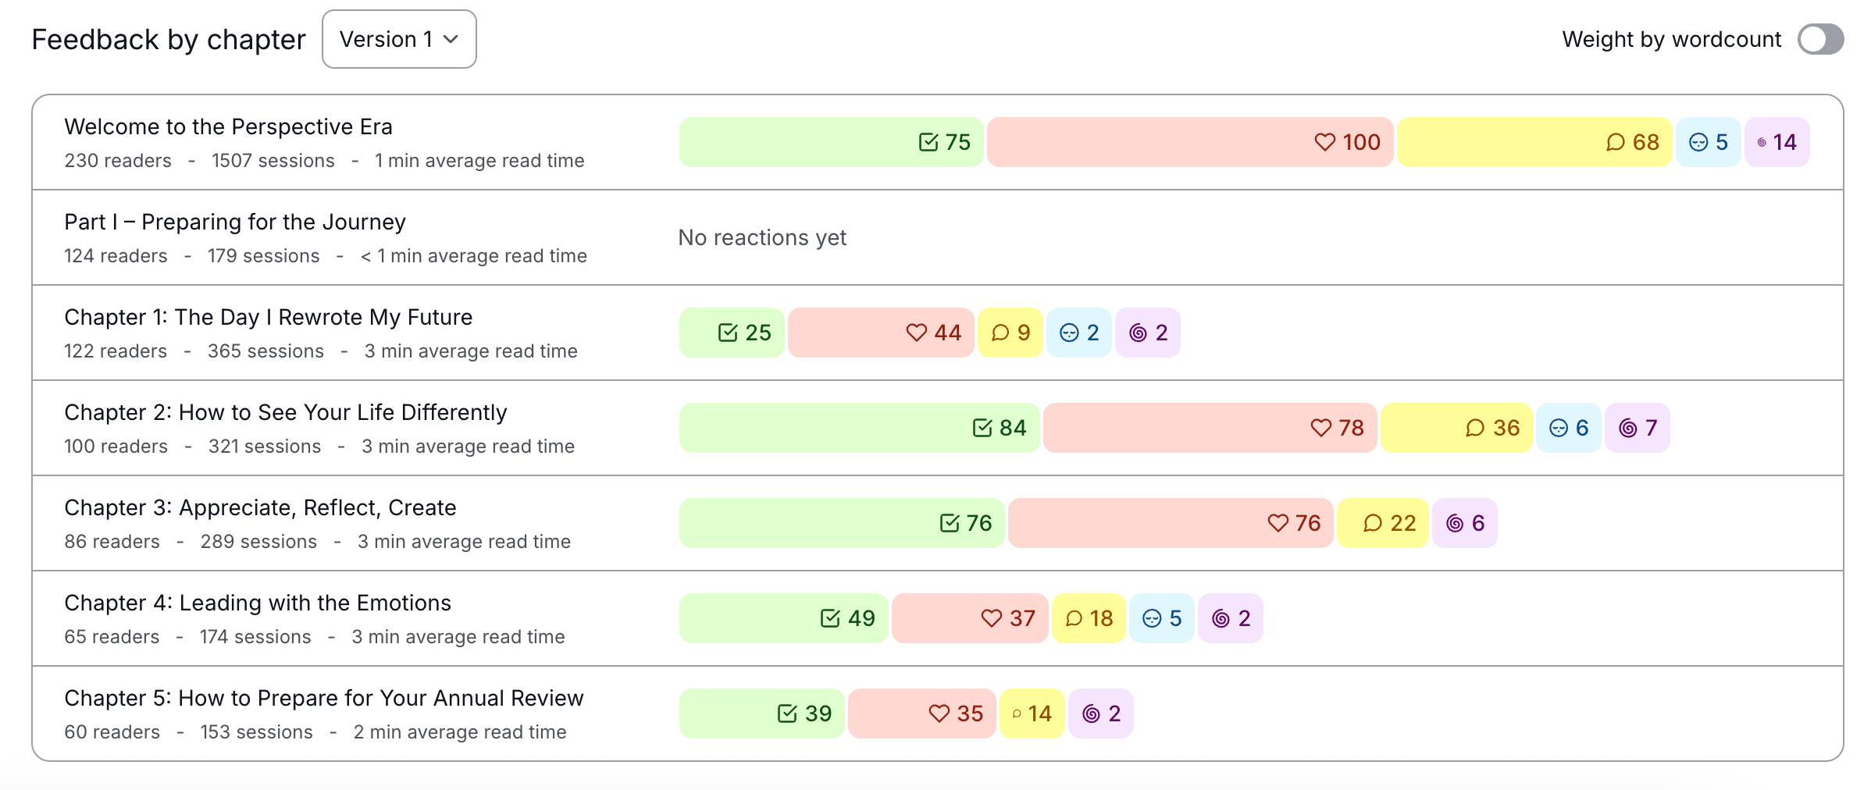The width and height of the screenshot is (1871, 790).
Task: Click the spiral icon showing 6 in Chapter 3
Action: [1455, 523]
